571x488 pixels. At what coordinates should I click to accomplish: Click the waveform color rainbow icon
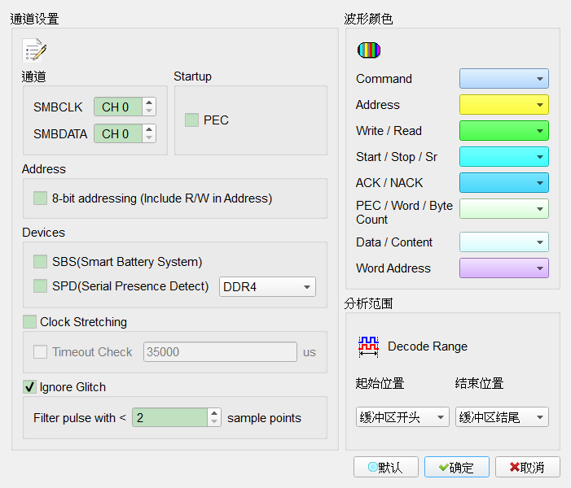coord(369,50)
